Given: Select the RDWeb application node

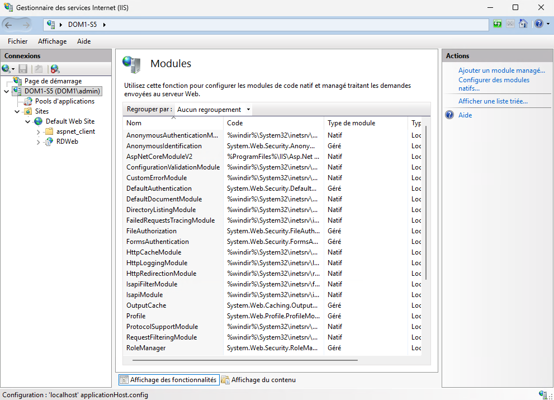Looking at the screenshot, I should click(67, 142).
